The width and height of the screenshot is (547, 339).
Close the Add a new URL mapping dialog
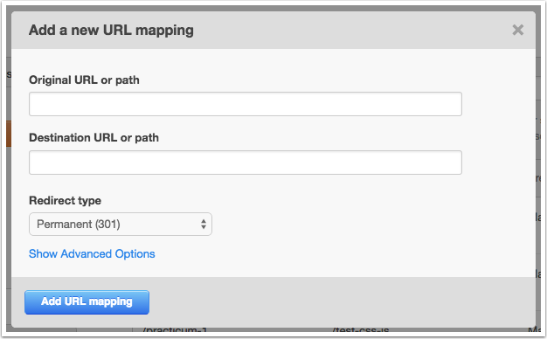pyautogui.click(x=517, y=30)
